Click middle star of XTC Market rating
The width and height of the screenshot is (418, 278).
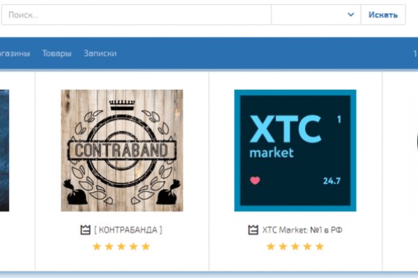point(295,246)
